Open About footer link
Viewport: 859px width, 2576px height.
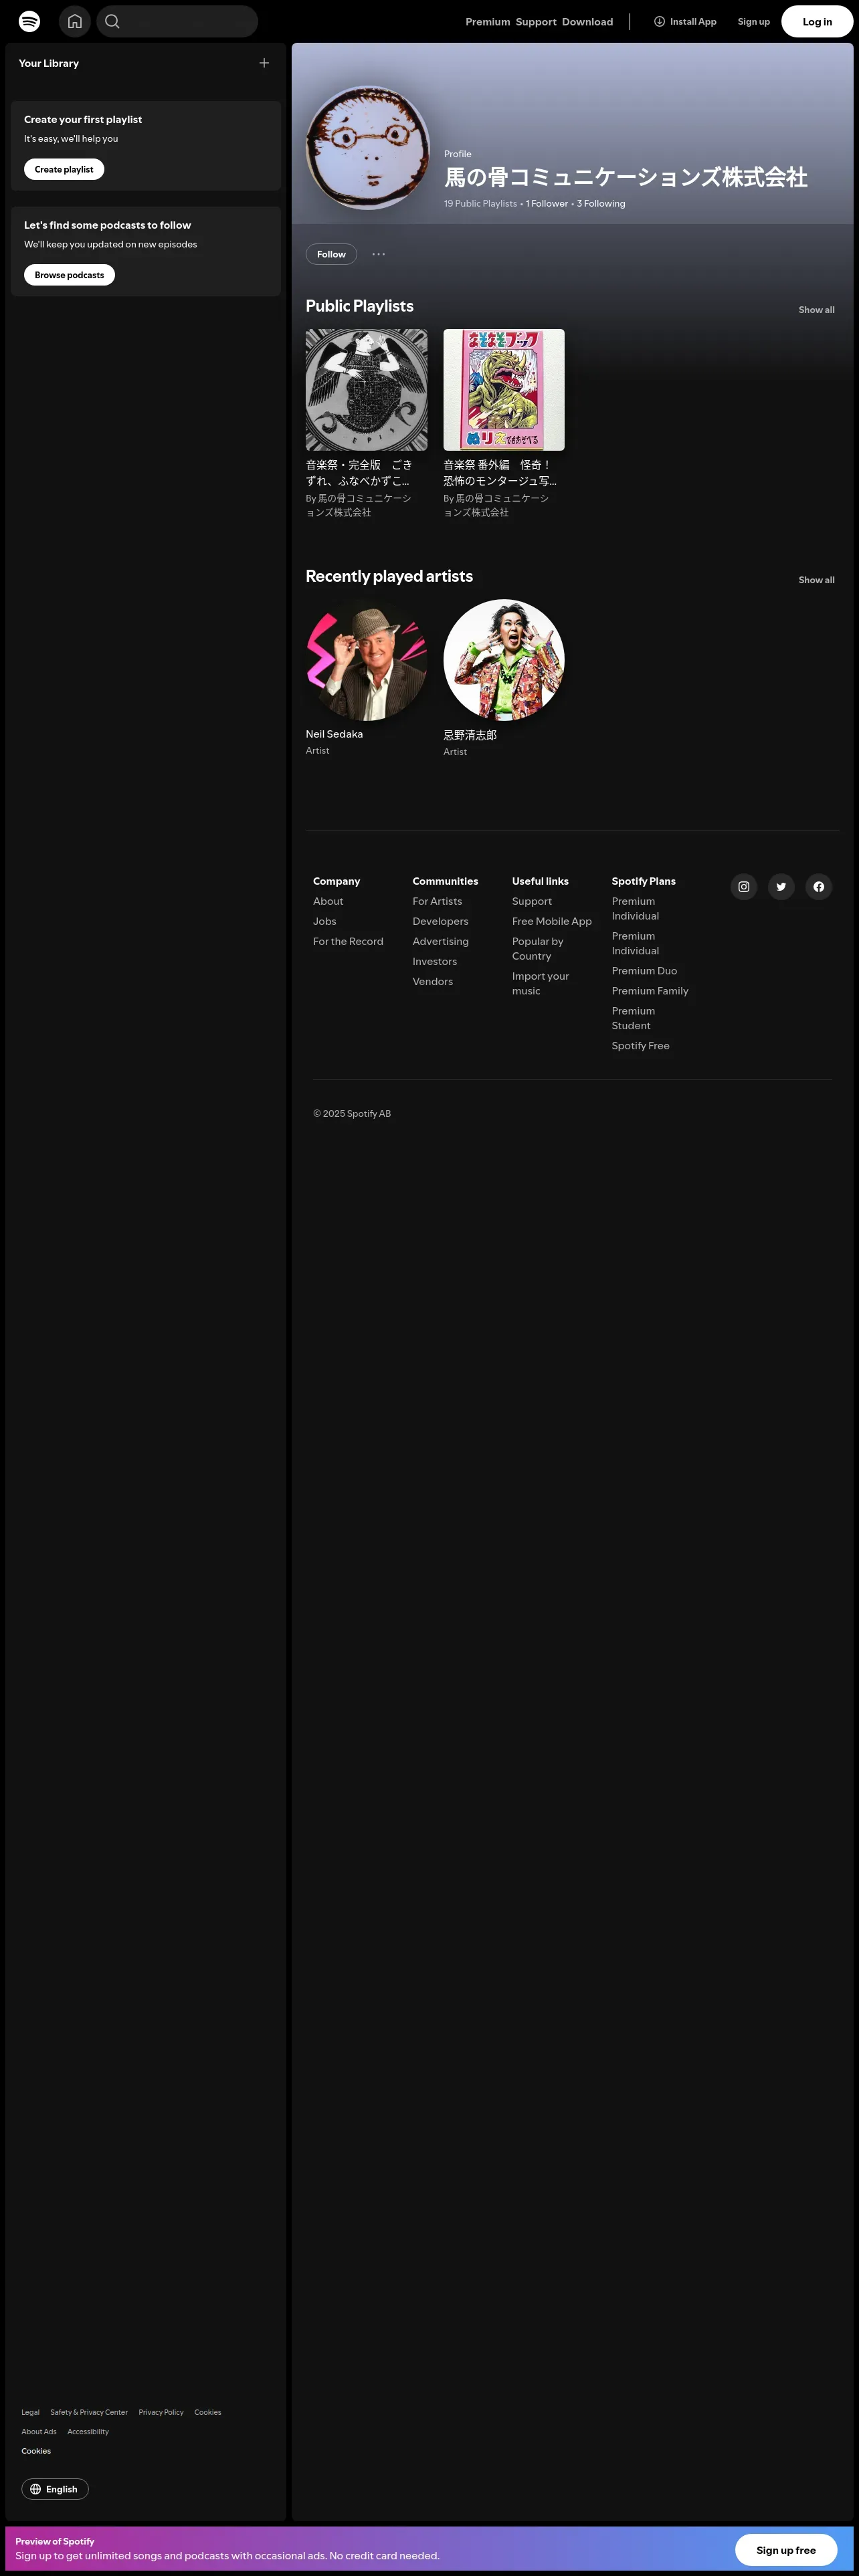(x=328, y=901)
